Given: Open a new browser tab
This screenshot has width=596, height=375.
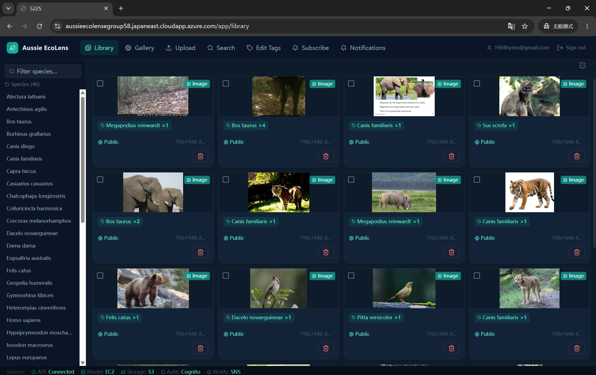Looking at the screenshot, I should tap(121, 8).
